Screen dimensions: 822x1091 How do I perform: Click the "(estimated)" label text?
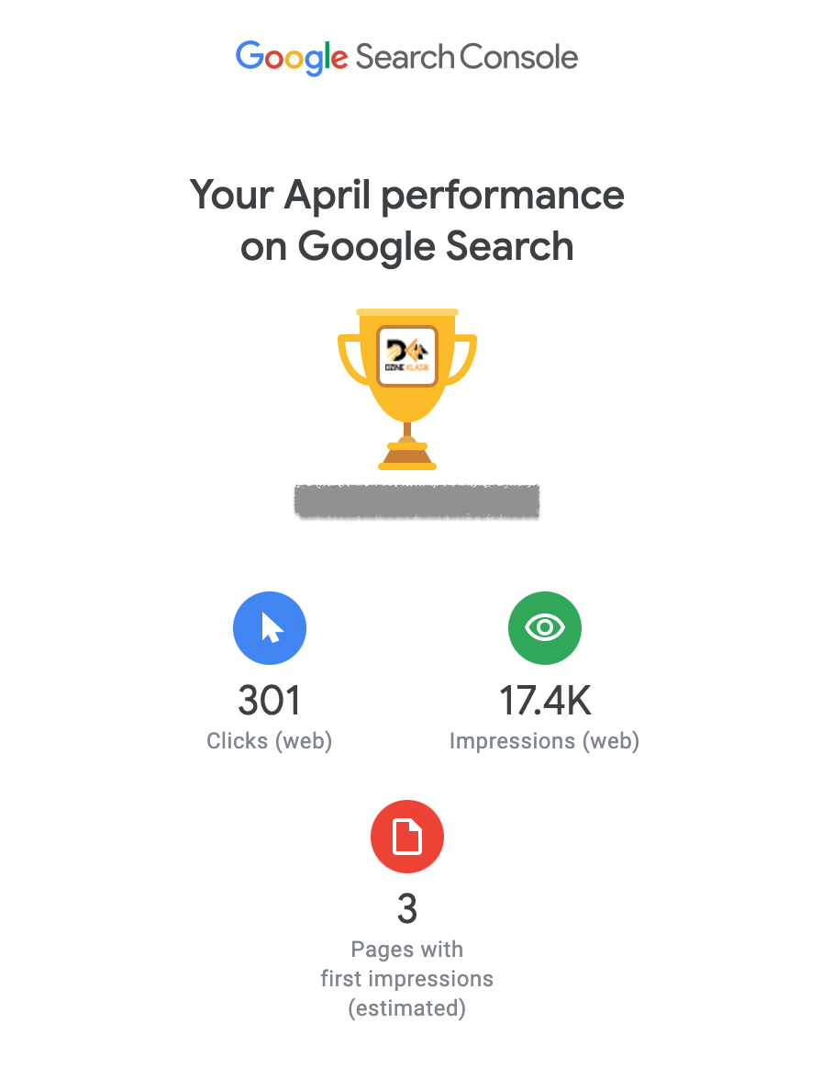(x=407, y=1008)
